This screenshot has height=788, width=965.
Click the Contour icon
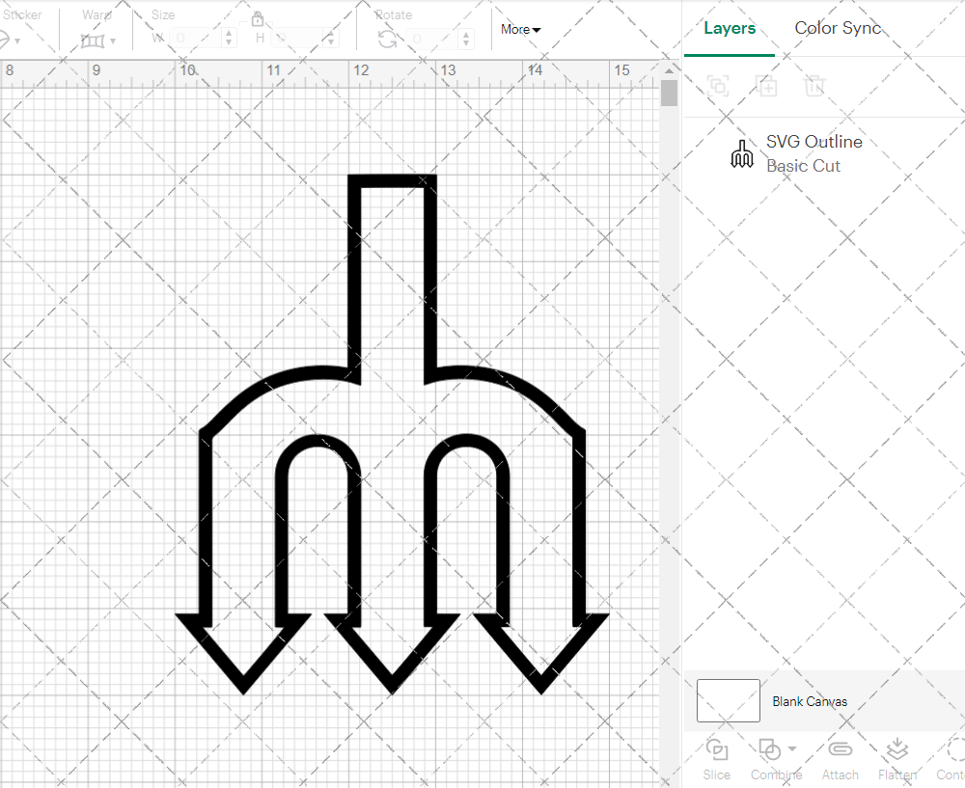point(953,749)
